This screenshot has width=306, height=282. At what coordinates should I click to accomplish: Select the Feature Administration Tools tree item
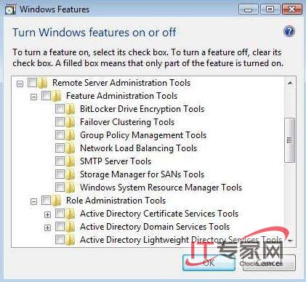122,96
